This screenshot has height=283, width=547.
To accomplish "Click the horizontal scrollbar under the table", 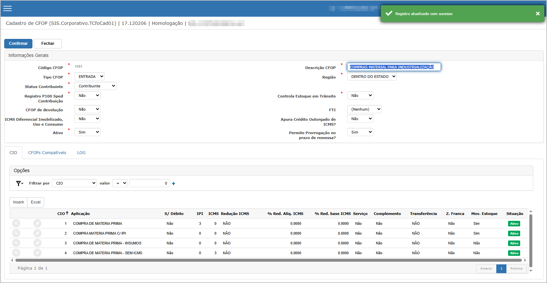I will [268, 260].
